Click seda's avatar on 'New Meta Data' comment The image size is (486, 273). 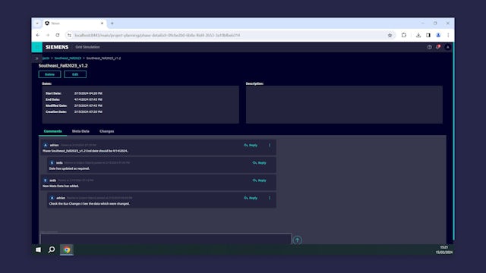[46, 180]
